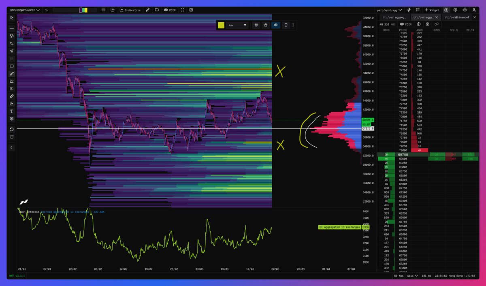The height and width of the screenshot is (286, 486).
Task: Toggle fullscreen chart mode
Action: pos(182,10)
